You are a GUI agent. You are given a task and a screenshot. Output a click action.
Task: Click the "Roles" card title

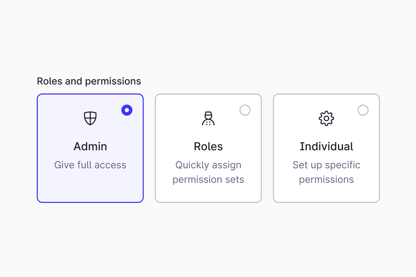click(x=208, y=146)
